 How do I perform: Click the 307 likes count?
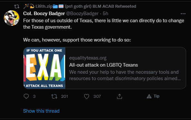(x=97, y=97)
